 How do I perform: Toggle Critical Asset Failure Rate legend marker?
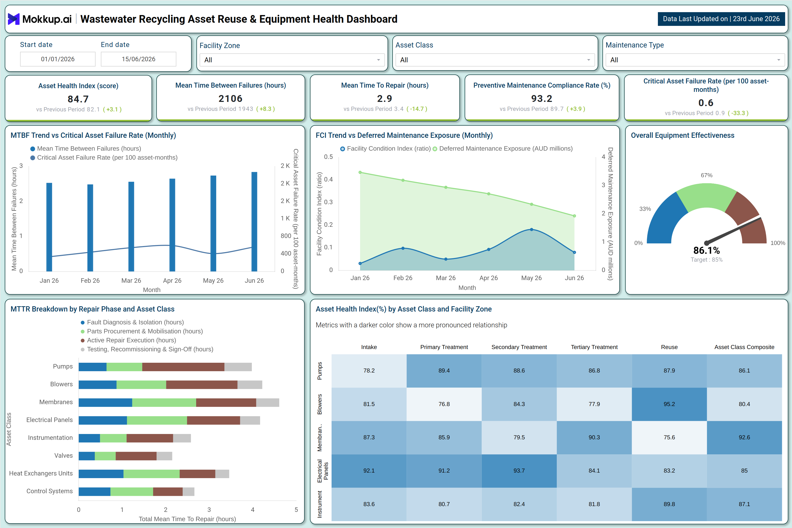coord(33,158)
